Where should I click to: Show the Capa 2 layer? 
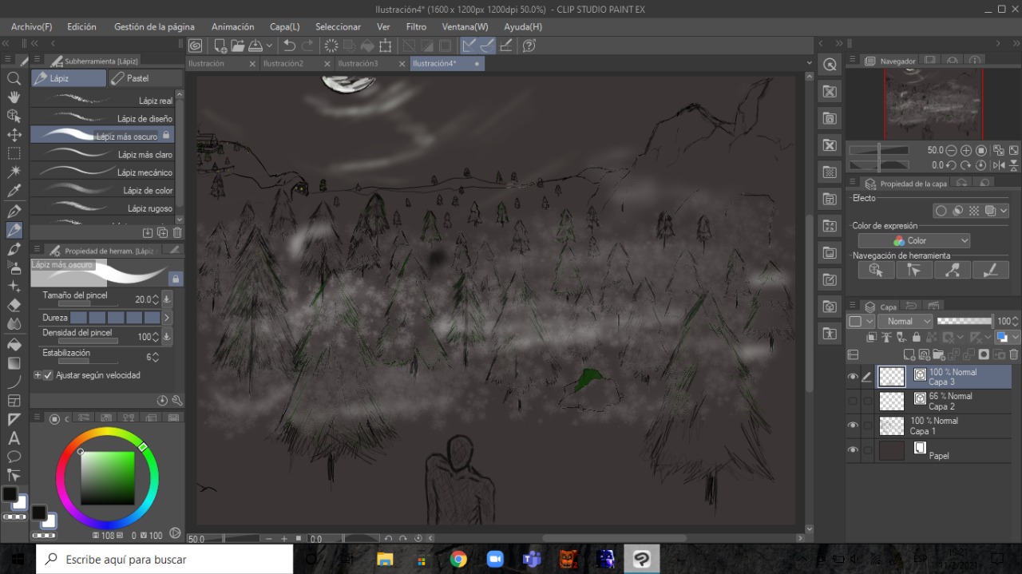click(853, 401)
